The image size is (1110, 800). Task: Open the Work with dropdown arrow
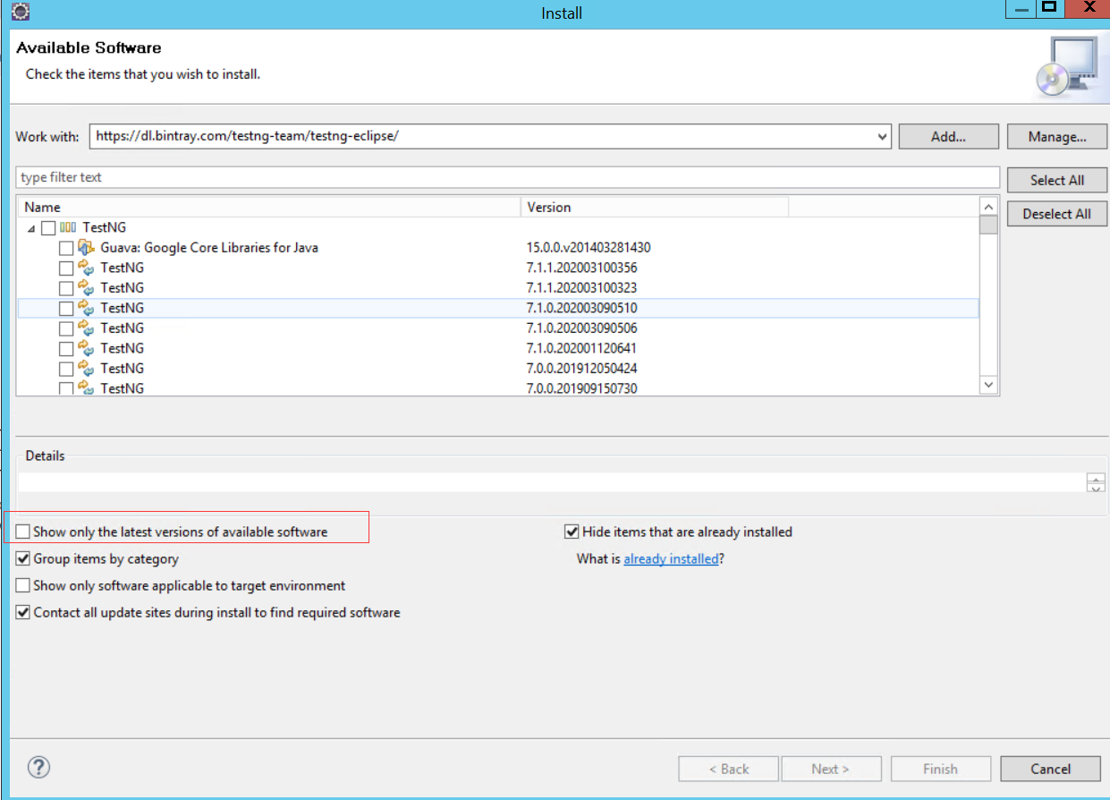(x=883, y=137)
